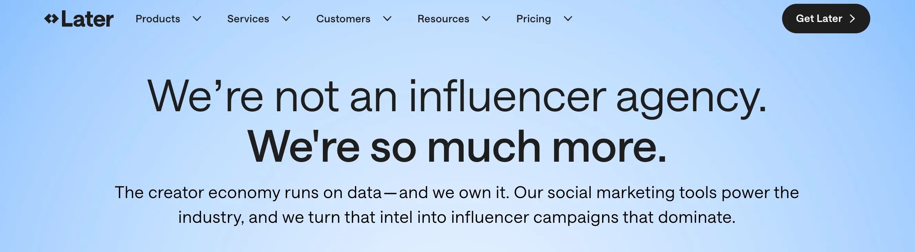Expand the chevron next to Products

[x=197, y=19]
